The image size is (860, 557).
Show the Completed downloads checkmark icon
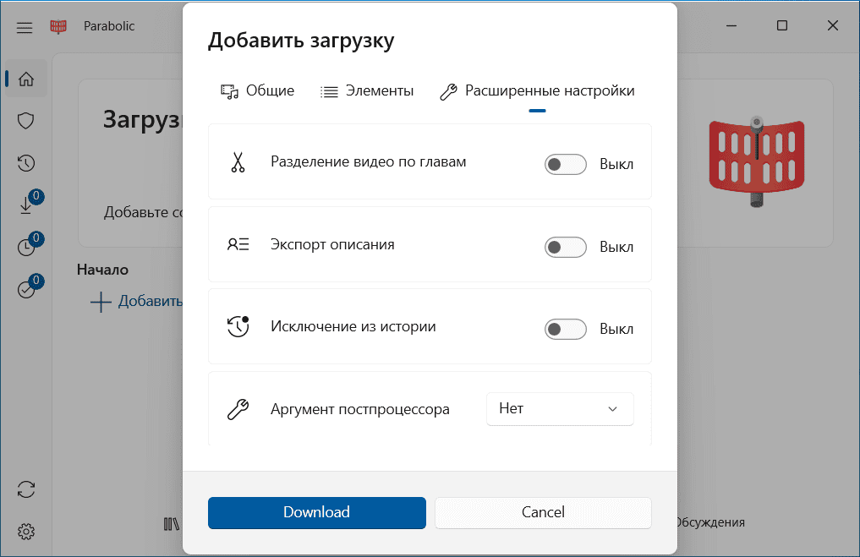26,289
